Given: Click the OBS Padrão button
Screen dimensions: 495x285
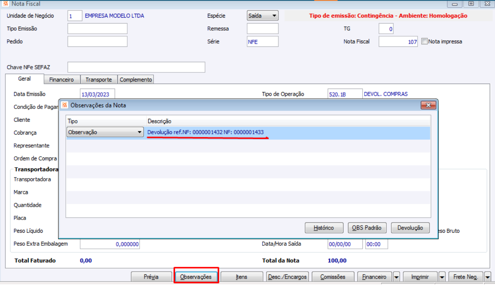Looking at the screenshot, I should (x=367, y=228).
